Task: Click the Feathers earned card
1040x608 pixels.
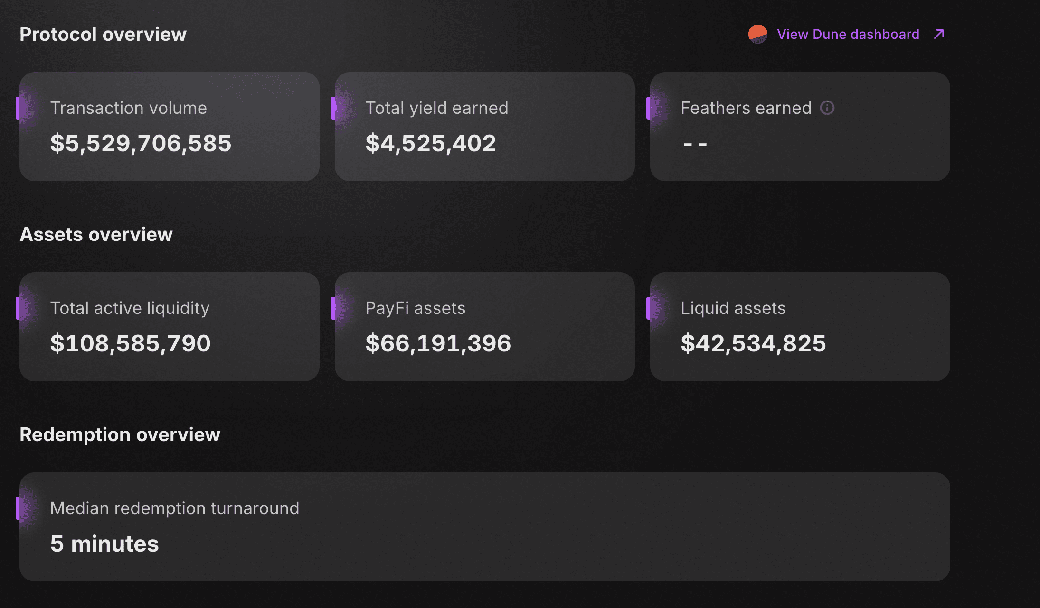Action: 800,126
